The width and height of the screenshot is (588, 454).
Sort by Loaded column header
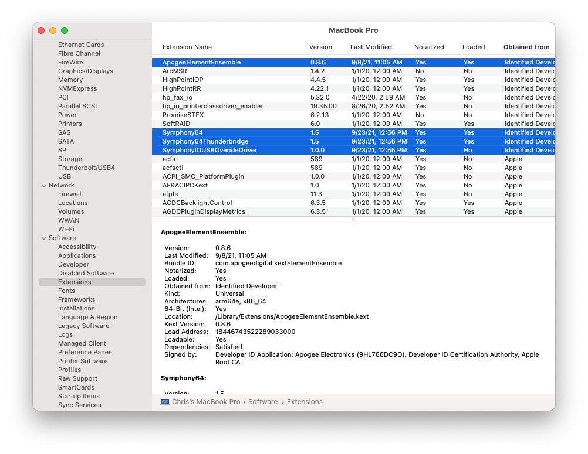(x=474, y=47)
